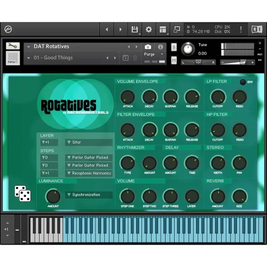Click the minus icon on volume slider
Viewport: 267px width, 267px height.
click(x=223, y=62)
